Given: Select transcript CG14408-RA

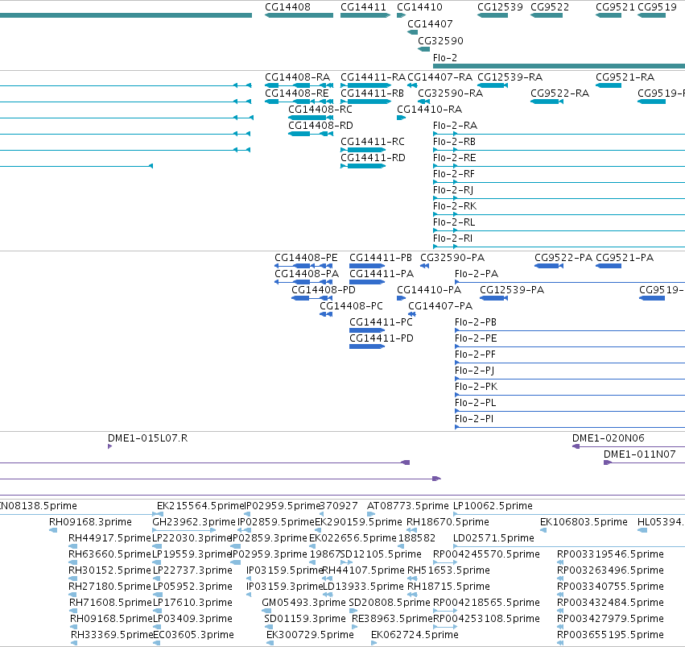Looking at the screenshot, I should tap(297, 77).
